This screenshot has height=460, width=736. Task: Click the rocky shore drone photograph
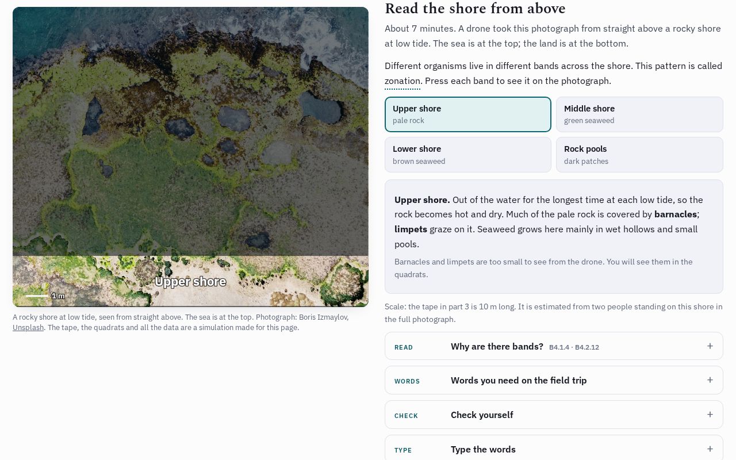(190, 157)
